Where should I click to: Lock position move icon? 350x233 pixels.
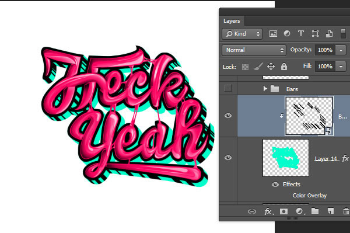pyautogui.click(x=271, y=67)
